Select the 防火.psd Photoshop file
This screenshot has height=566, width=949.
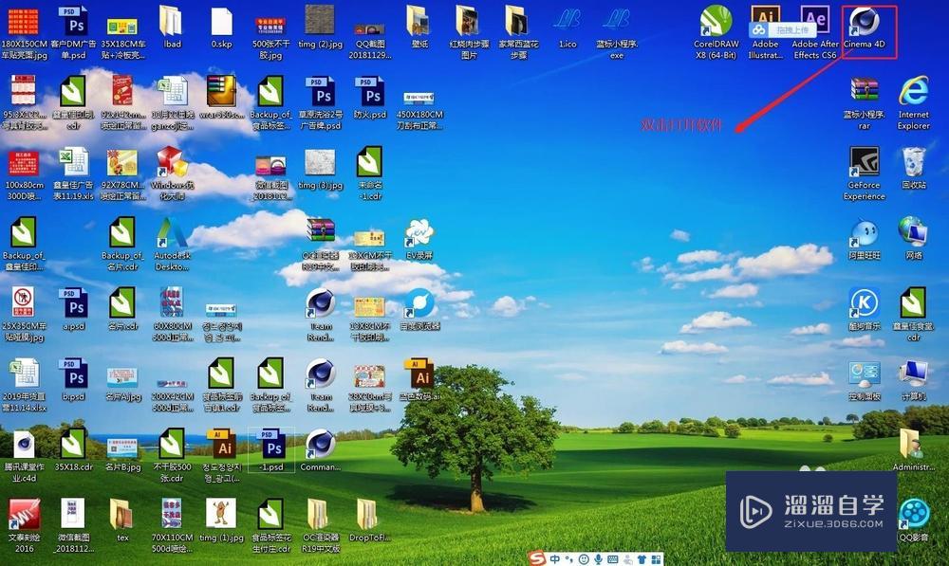pos(370,98)
